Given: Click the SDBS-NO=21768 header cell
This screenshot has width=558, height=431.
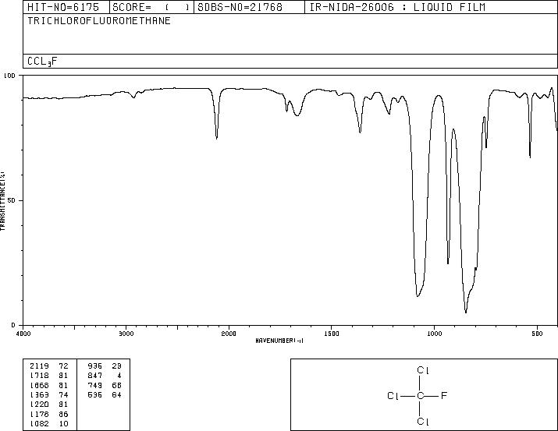Looking at the screenshot, I should pyautogui.click(x=249, y=7).
